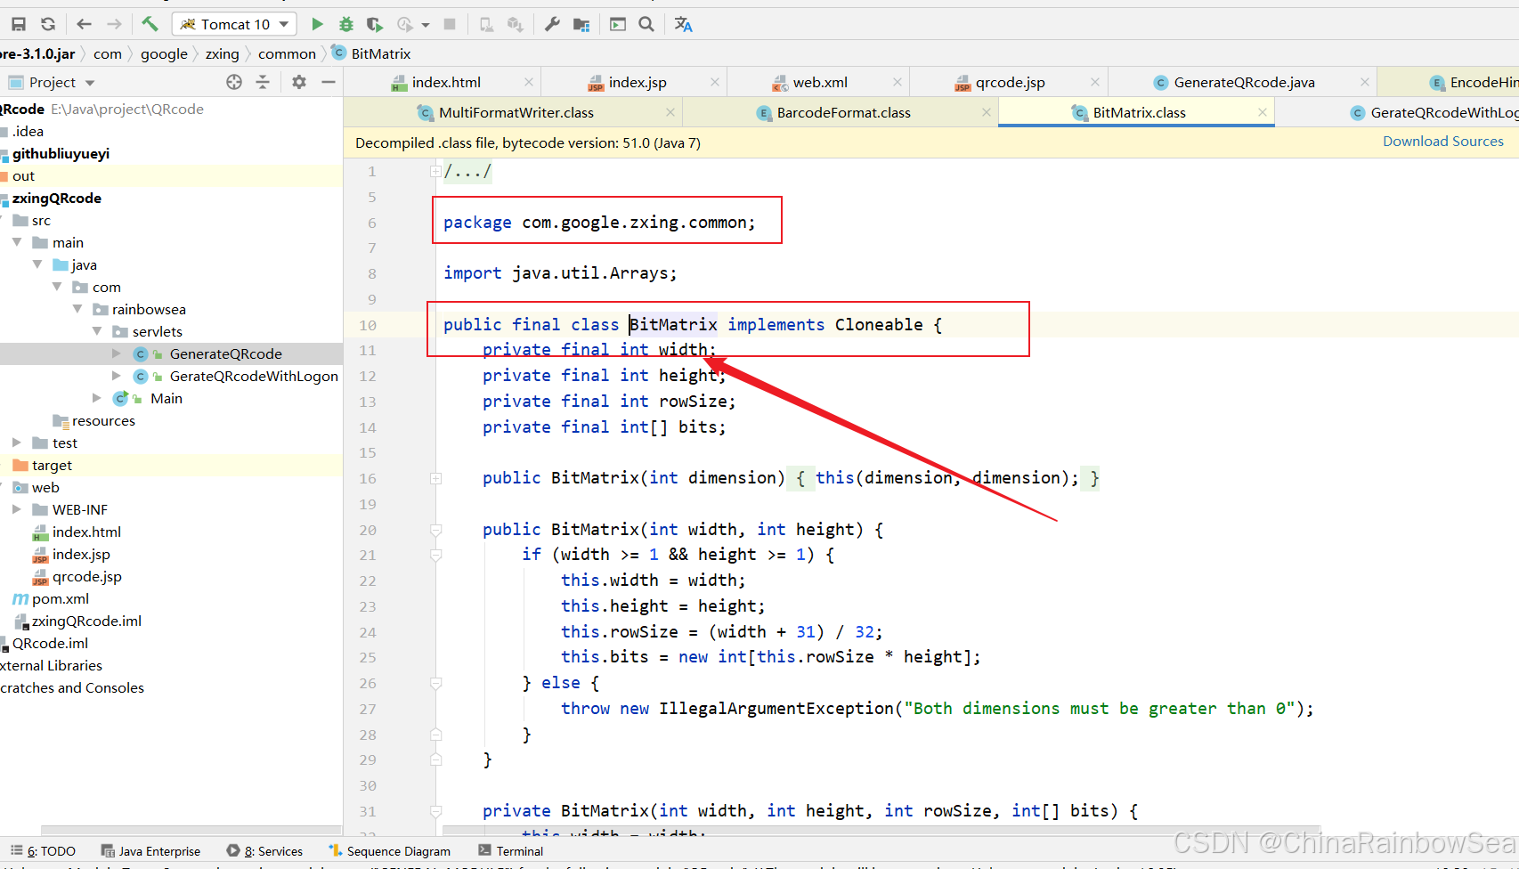Expand the folded code at line 1
Viewport: 1519px width, 869px height.
coord(435,171)
